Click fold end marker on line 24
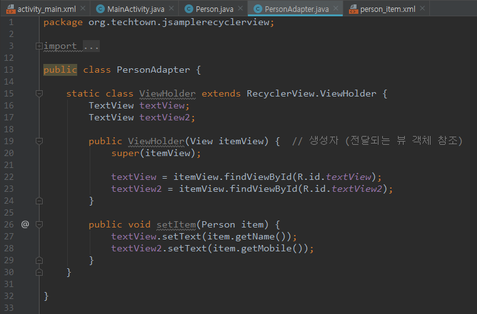Screen dimensions: 477x314 click(x=39, y=201)
